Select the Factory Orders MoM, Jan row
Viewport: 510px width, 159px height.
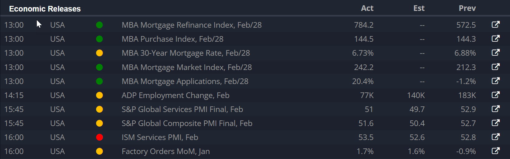pyautogui.click(x=255, y=151)
